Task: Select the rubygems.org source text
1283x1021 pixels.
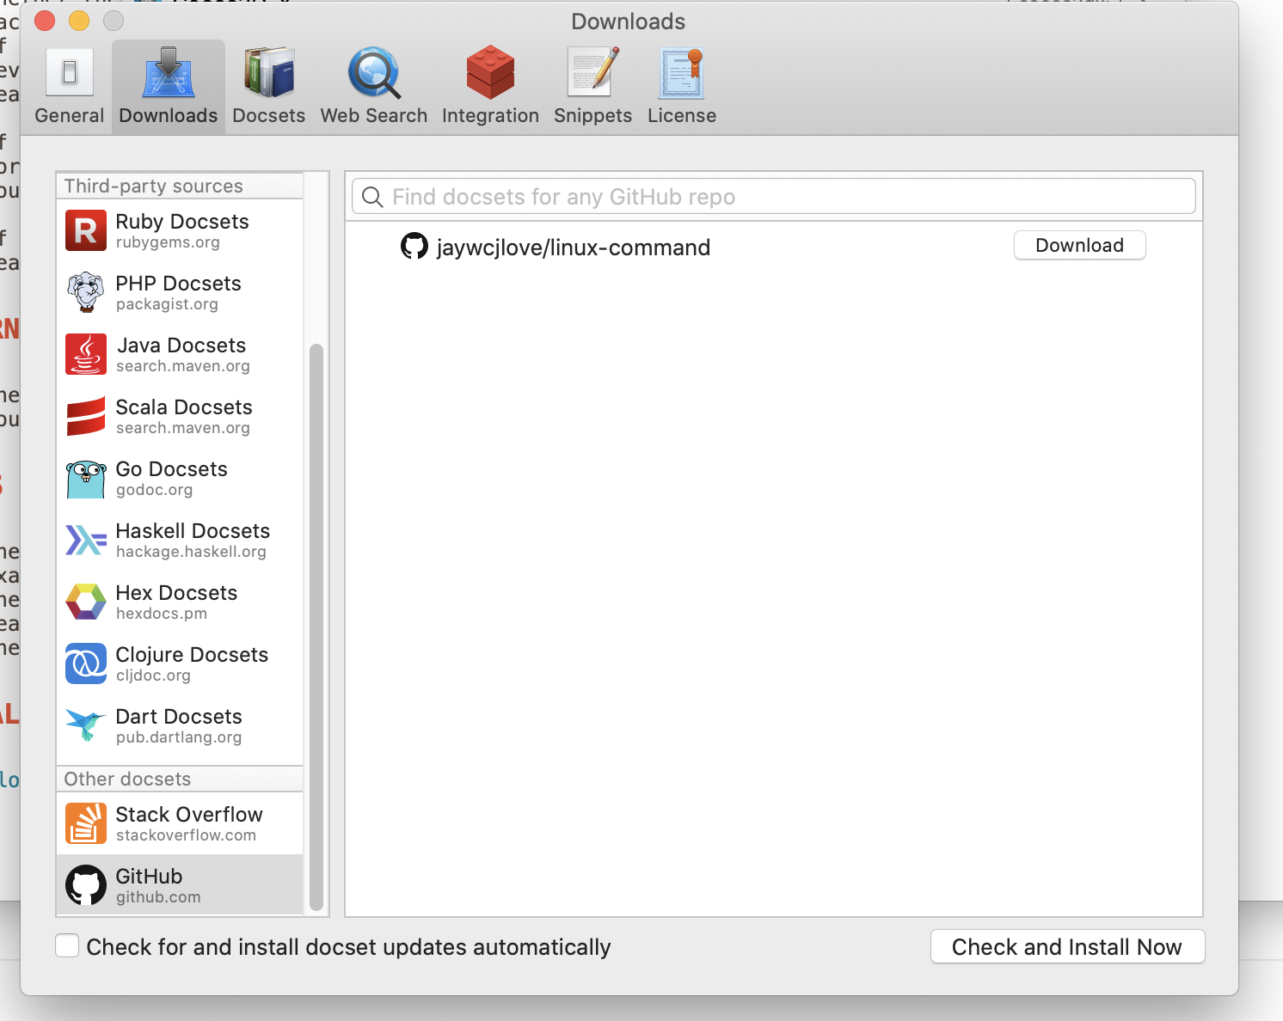Action: click(168, 242)
